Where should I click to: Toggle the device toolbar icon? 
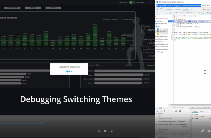coord(161,9)
